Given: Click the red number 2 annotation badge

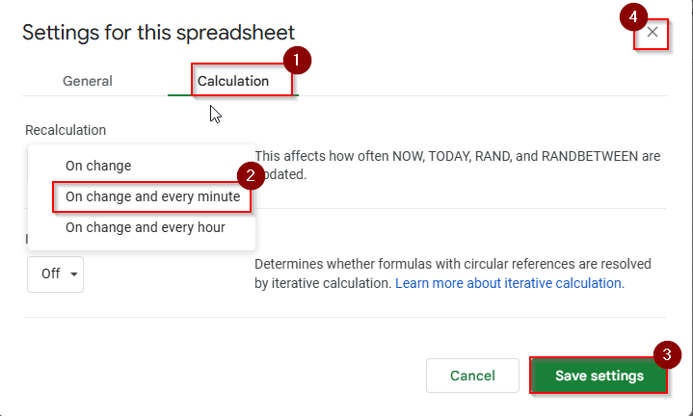Looking at the screenshot, I should point(250,174).
